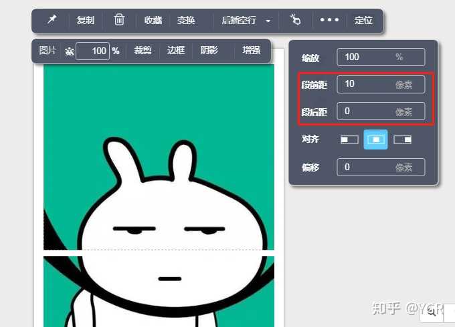The width and height of the screenshot is (455, 327).
Task: Edit the 缩放 scale input field
Action: pos(381,57)
